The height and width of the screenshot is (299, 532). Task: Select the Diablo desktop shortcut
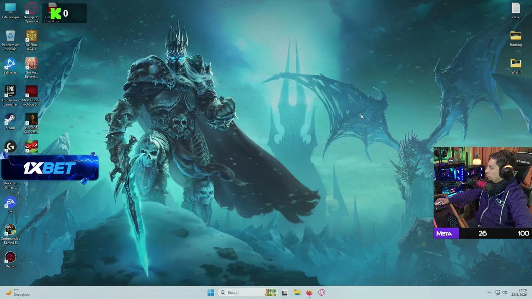click(10, 260)
